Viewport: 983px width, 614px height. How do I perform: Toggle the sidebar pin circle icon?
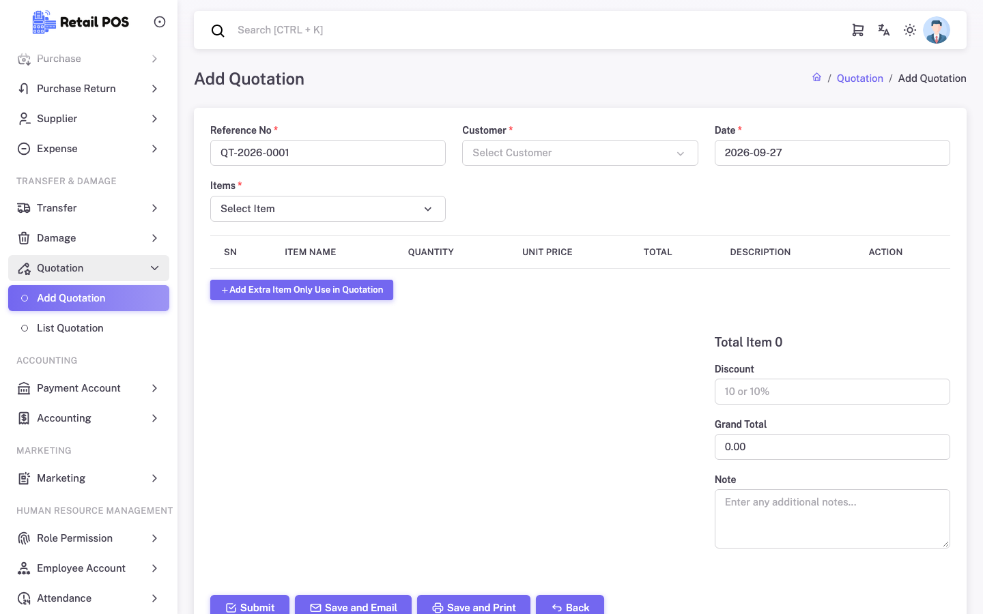(160, 22)
